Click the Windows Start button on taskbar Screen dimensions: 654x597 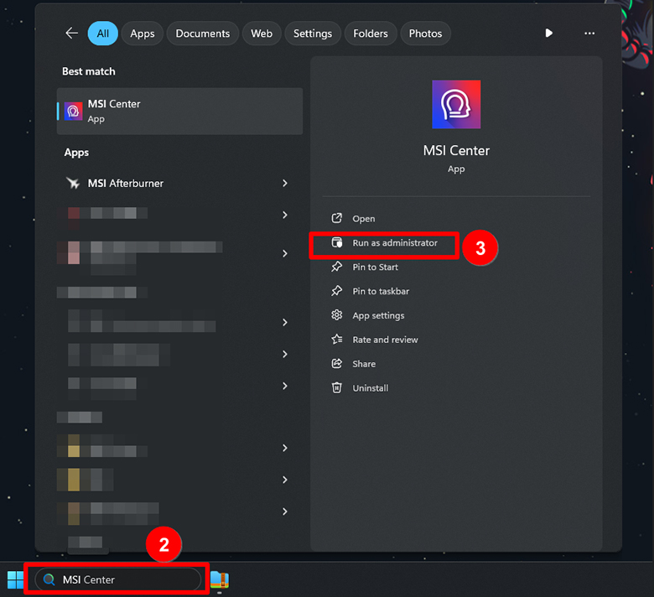(15, 579)
